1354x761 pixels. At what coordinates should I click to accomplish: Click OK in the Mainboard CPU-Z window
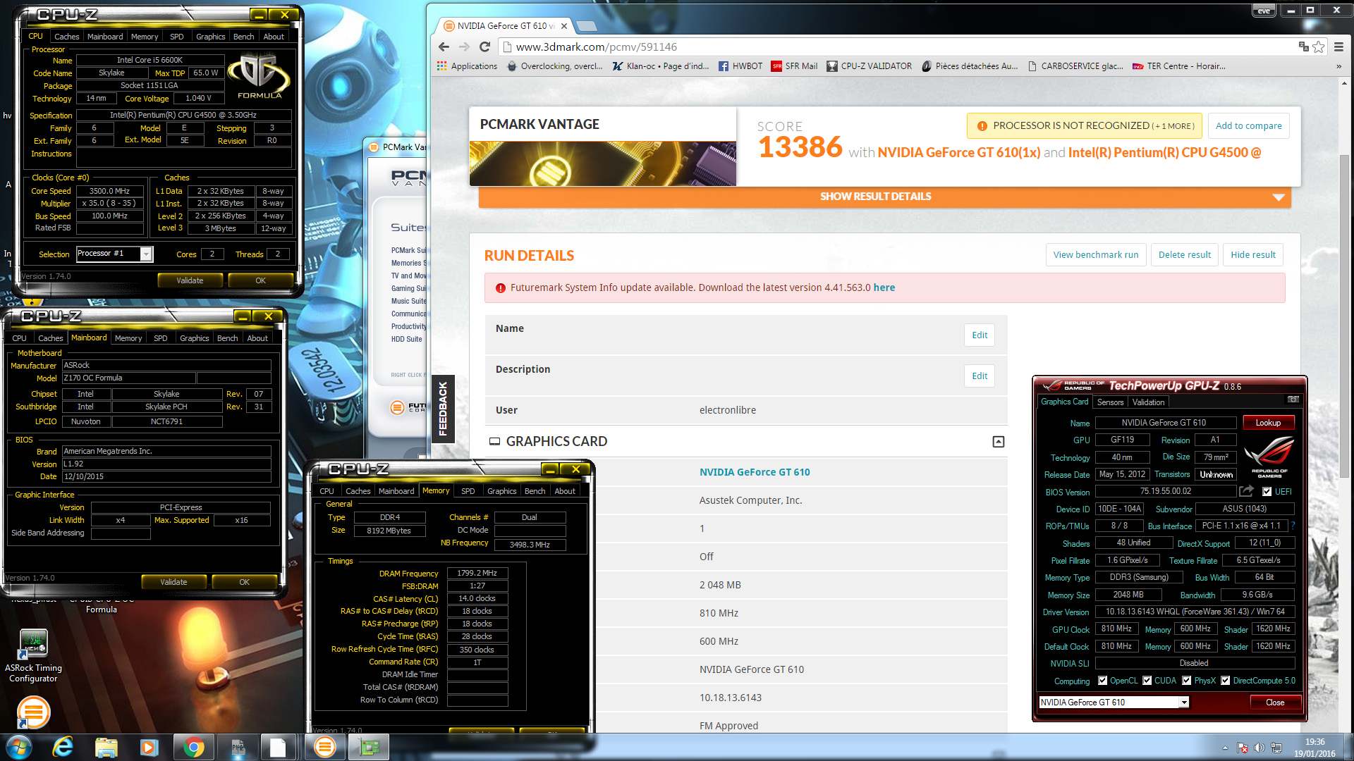click(244, 582)
